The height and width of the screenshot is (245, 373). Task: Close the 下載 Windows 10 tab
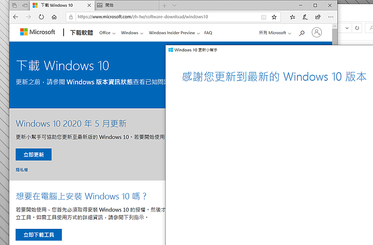[x=89, y=5]
